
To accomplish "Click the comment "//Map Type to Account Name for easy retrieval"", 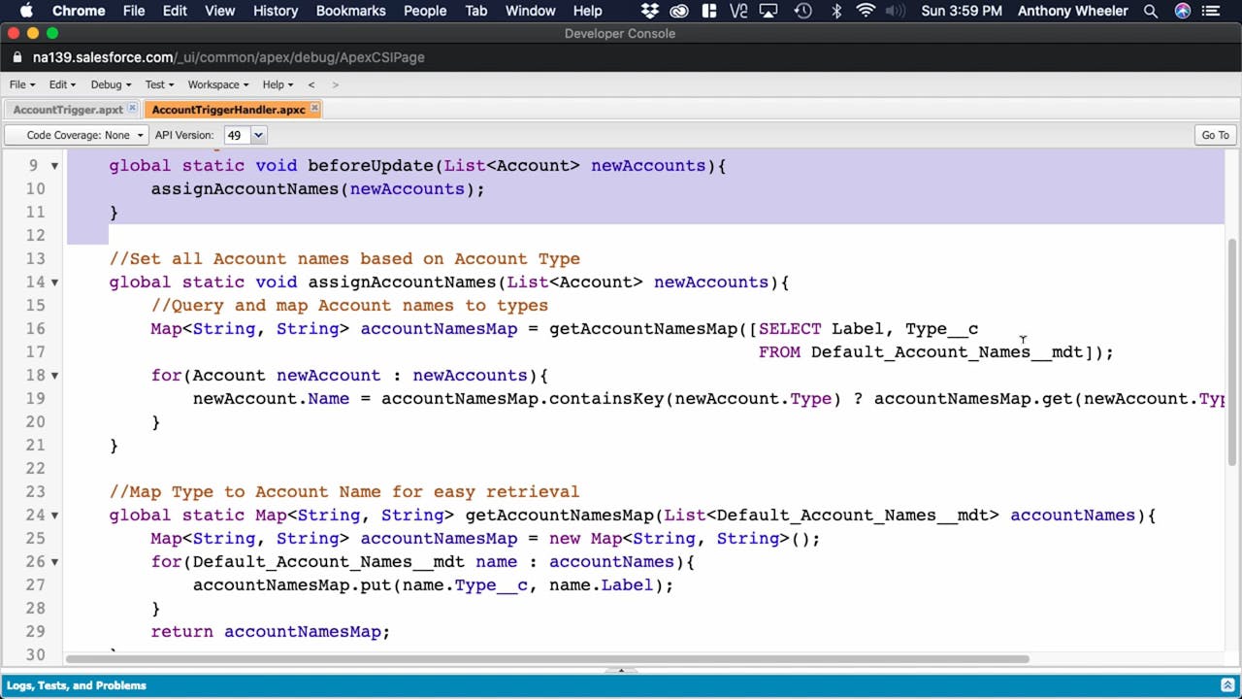I will [344, 492].
